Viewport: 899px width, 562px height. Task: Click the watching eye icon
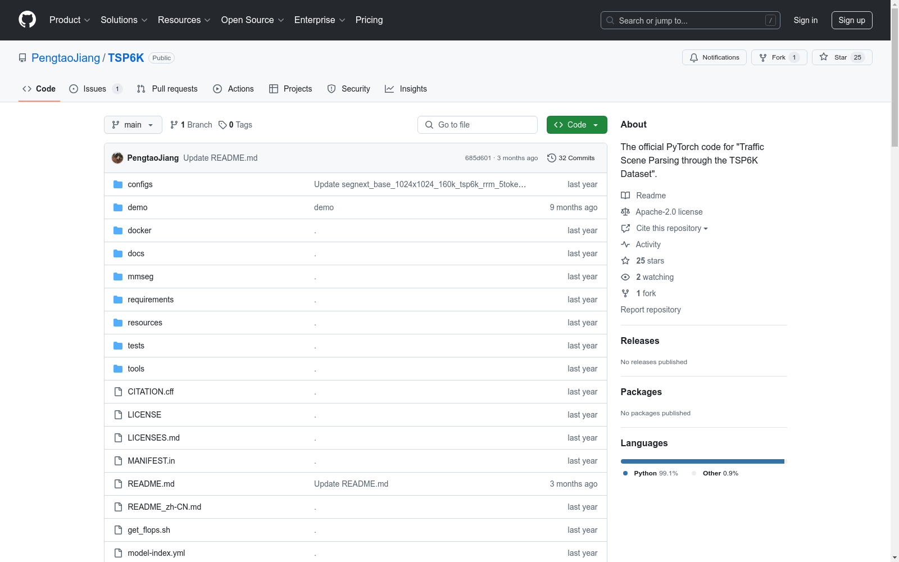coord(625,277)
